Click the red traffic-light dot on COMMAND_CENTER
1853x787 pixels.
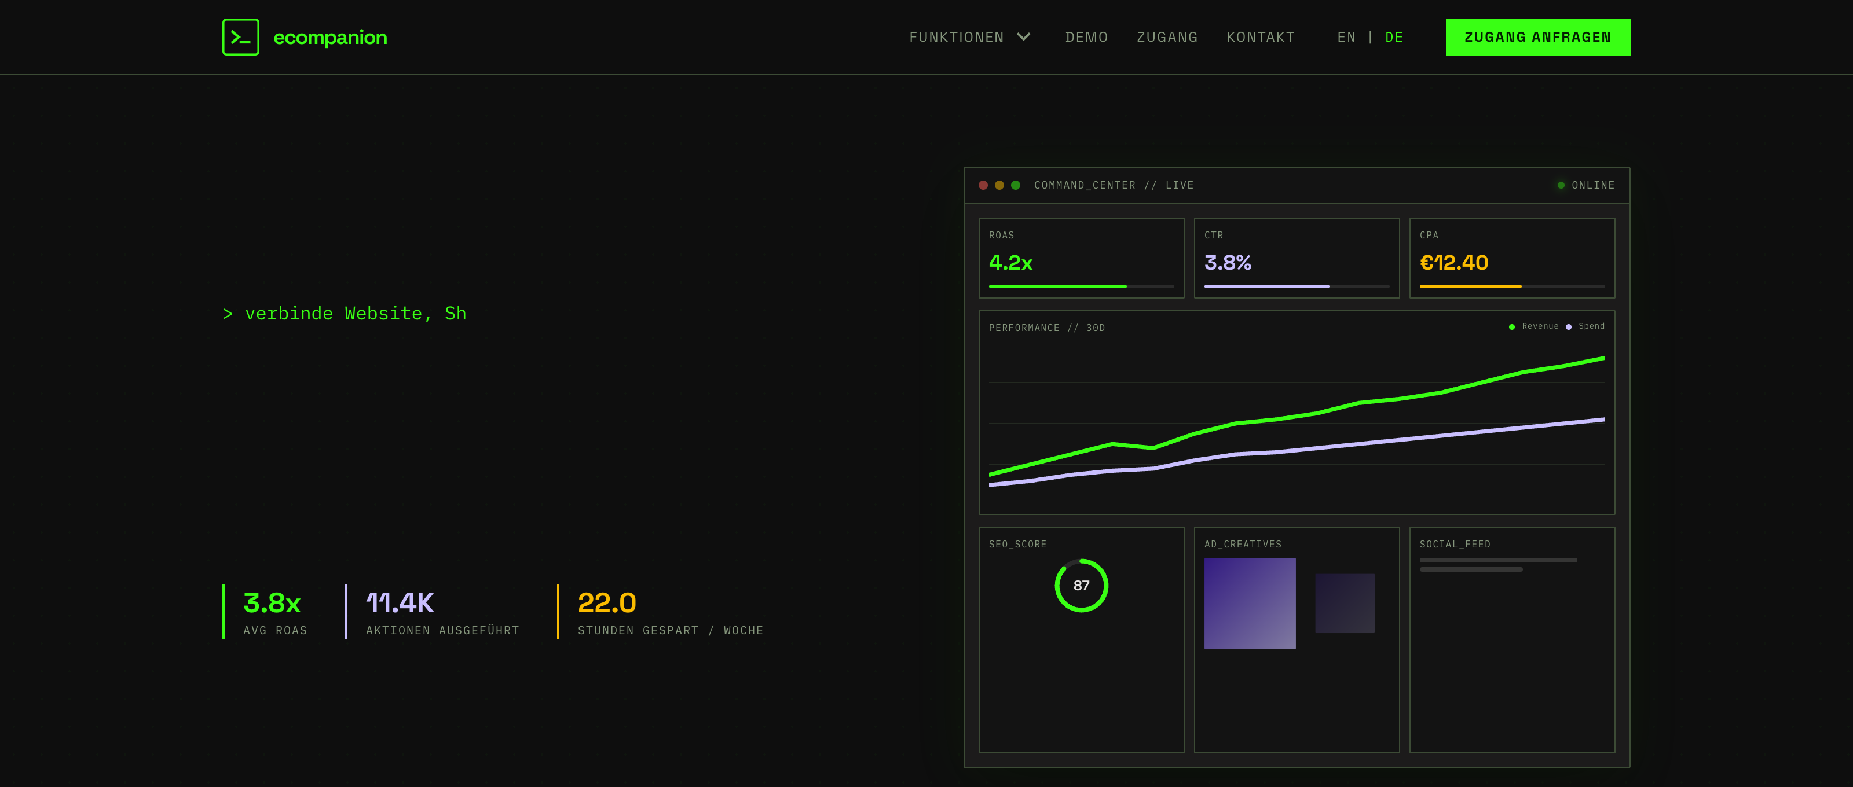[x=983, y=185]
